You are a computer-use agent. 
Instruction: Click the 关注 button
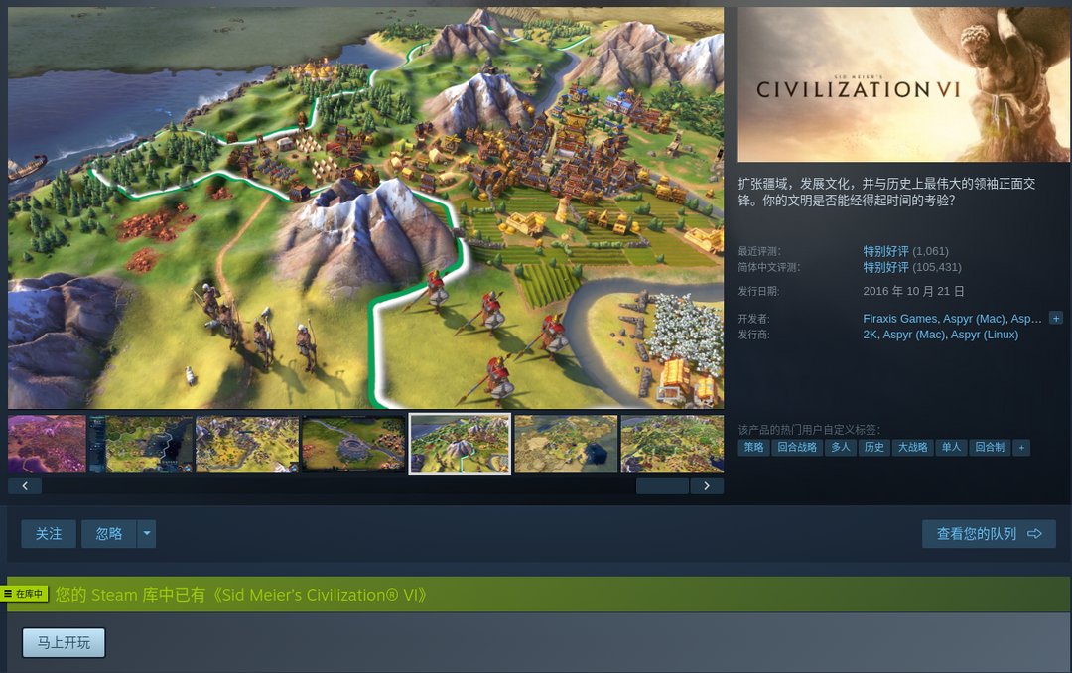tap(49, 533)
